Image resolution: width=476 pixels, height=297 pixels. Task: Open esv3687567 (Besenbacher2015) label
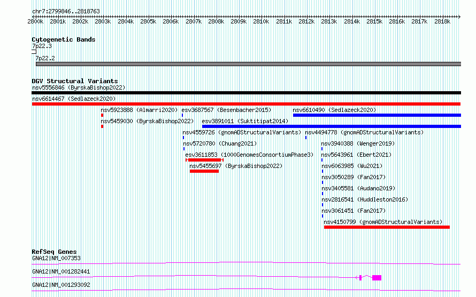(x=226, y=110)
